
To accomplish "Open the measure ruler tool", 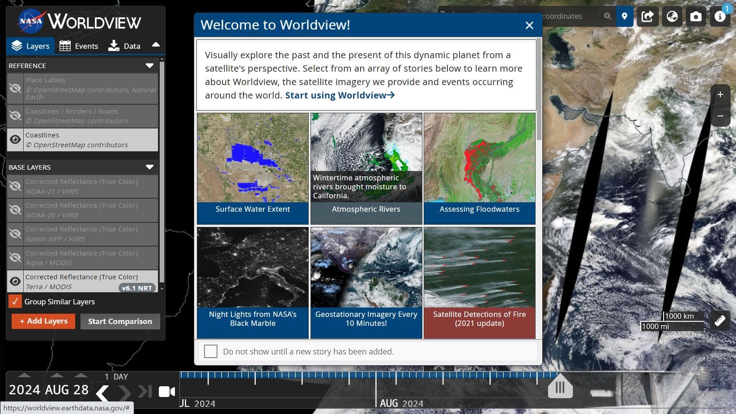I will pyautogui.click(x=720, y=320).
